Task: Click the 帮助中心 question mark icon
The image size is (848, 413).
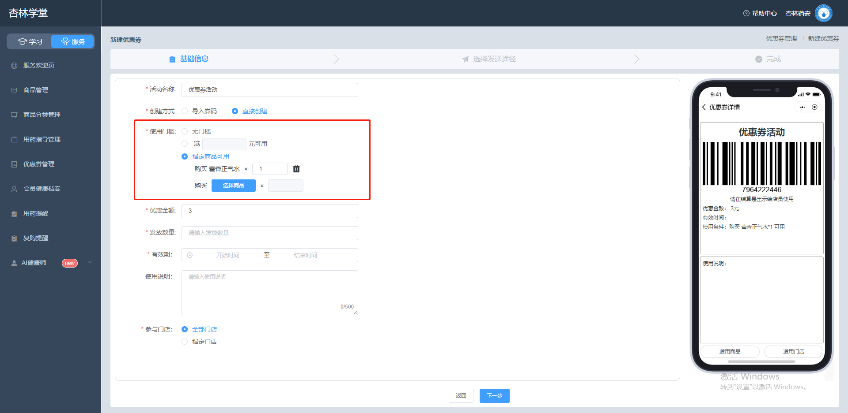Action: (x=746, y=13)
